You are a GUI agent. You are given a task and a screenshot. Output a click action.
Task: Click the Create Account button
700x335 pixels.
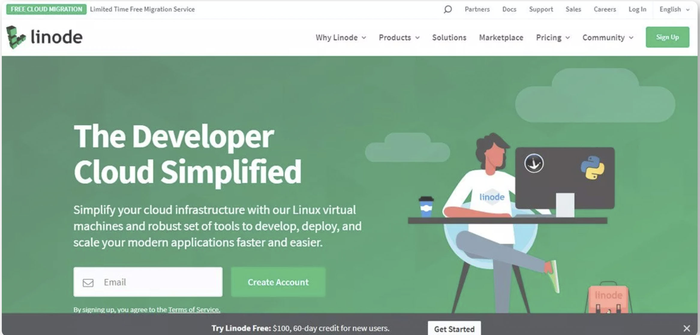pos(278,282)
